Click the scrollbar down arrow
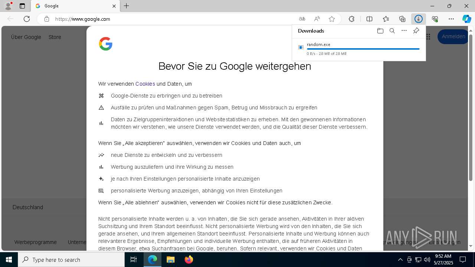 [x=471, y=246]
